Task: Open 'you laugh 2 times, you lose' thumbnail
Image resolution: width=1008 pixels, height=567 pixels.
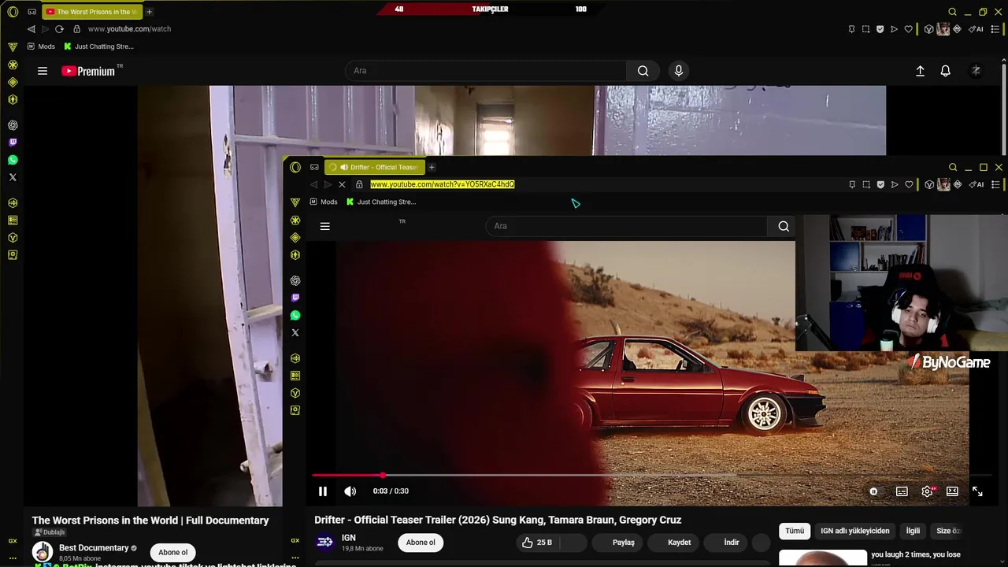Action: coord(823,558)
